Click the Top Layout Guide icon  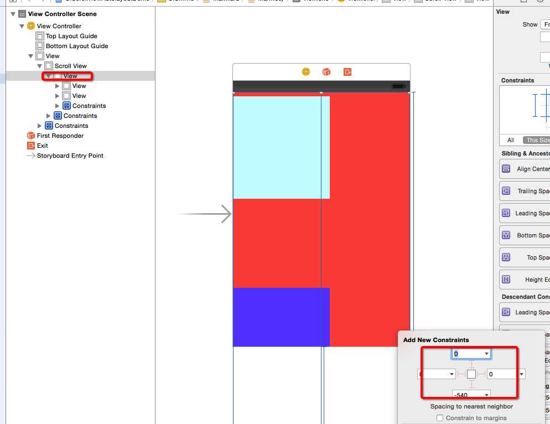coord(40,36)
